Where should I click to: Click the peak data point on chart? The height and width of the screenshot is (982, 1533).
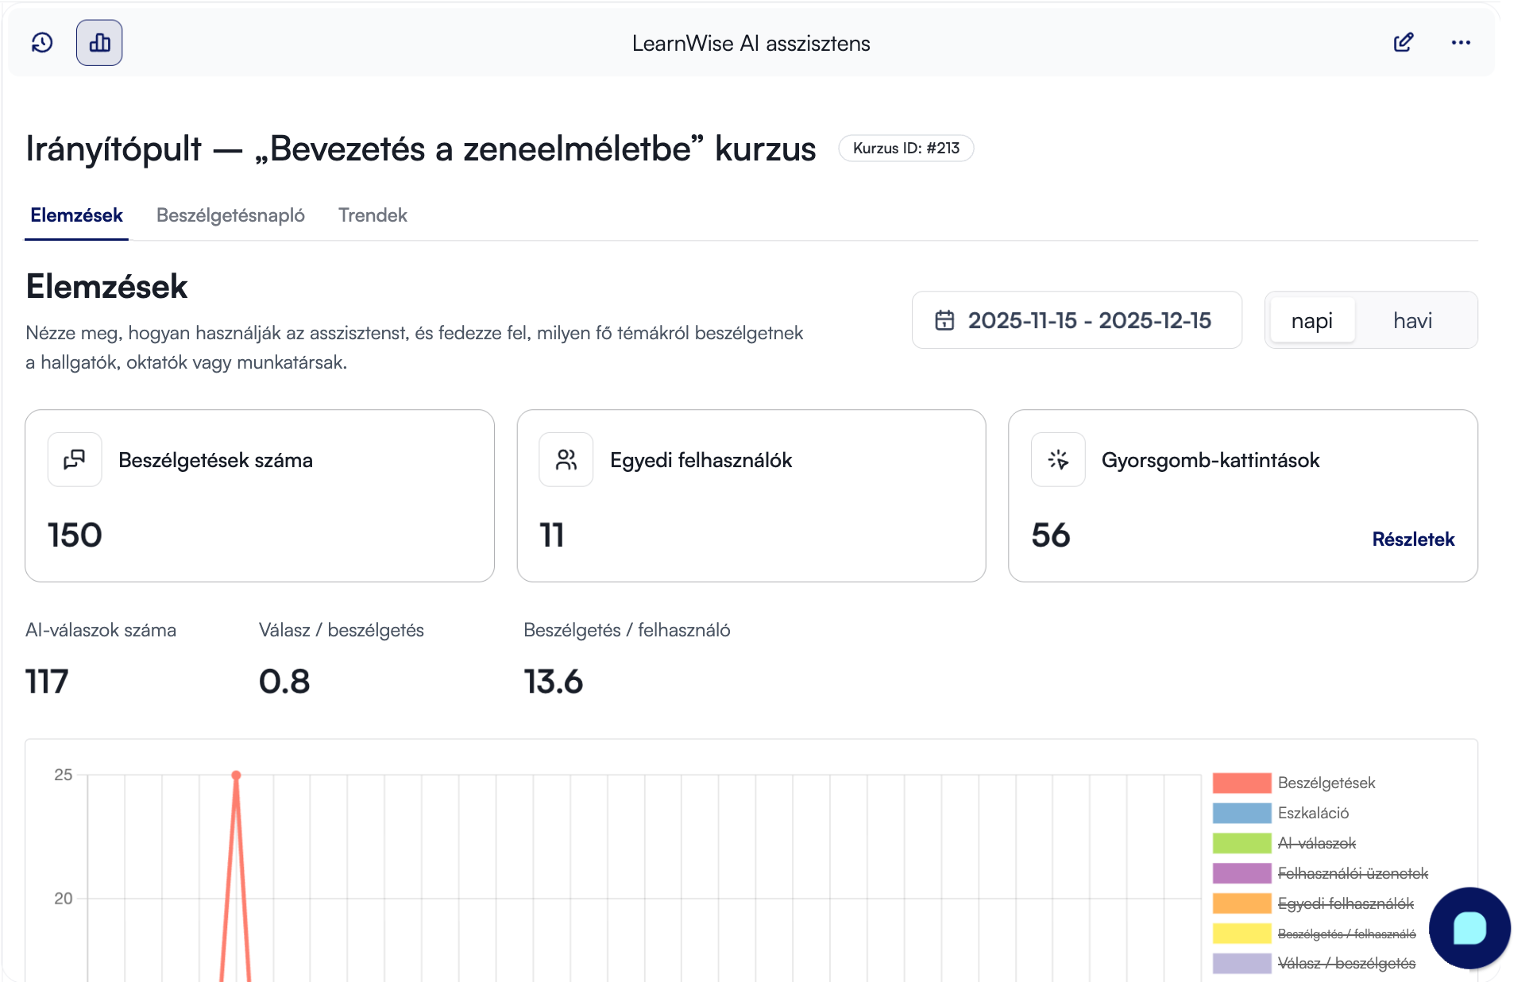[236, 775]
